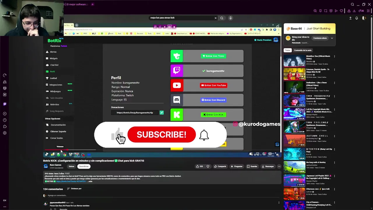Click the pin icon in browser toolbar
The image size is (373, 210).
(x=320, y=11)
